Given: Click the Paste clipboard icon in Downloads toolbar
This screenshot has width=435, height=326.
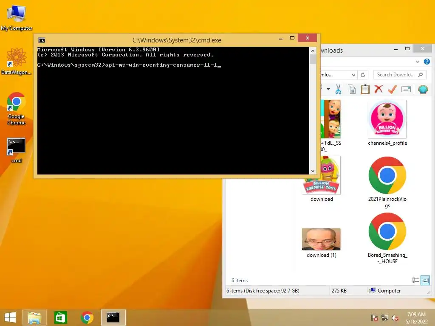Looking at the screenshot, I should point(365,89).
